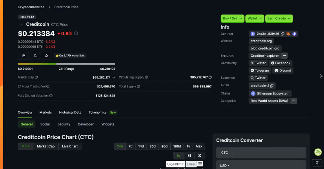Click the CTC amount input field
Viewport: 324px width, 169px height.
269,153
